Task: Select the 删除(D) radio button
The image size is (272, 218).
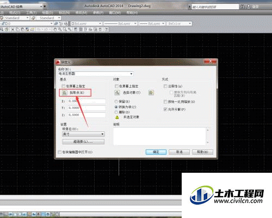Action: tap(116, 112)
